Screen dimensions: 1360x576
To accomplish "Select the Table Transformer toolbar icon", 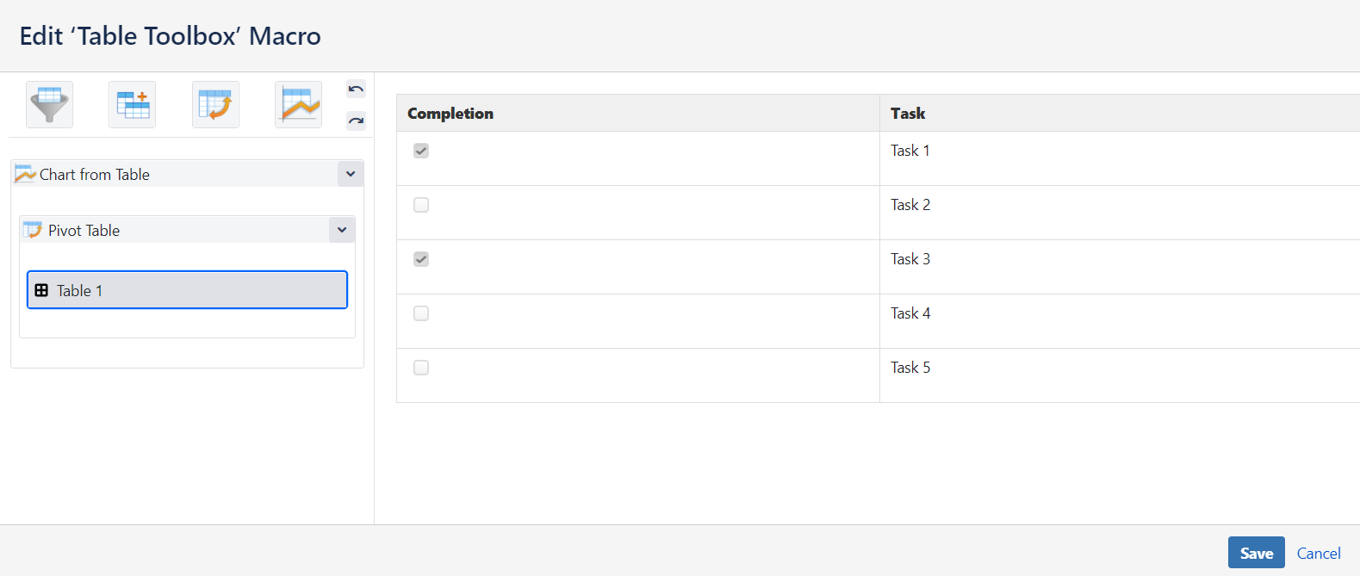I will (132, 103).
